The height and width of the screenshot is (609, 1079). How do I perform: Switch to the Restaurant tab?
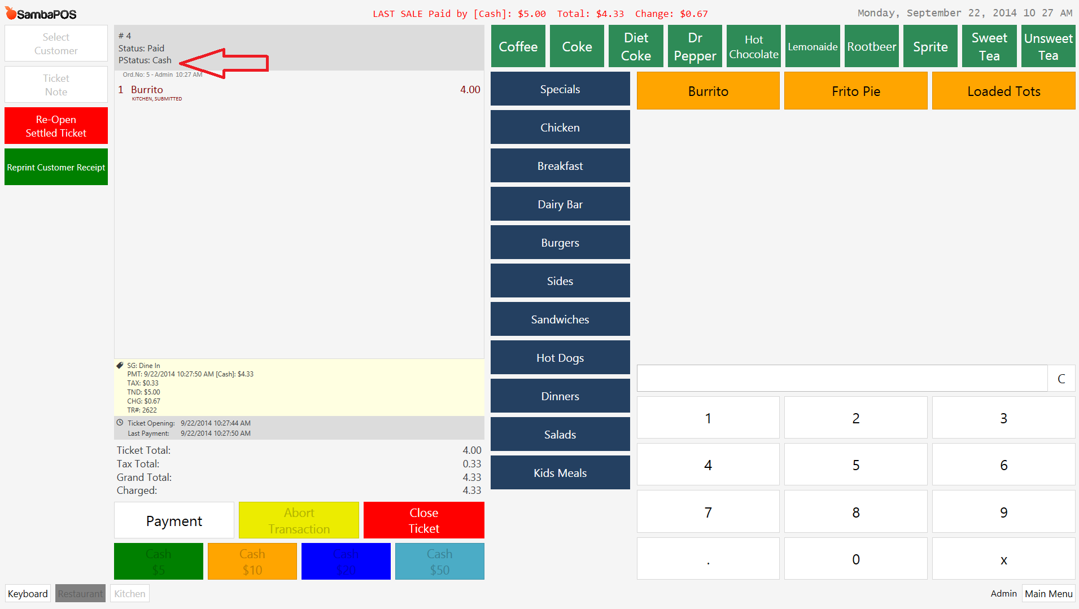[x=80, y=594]
